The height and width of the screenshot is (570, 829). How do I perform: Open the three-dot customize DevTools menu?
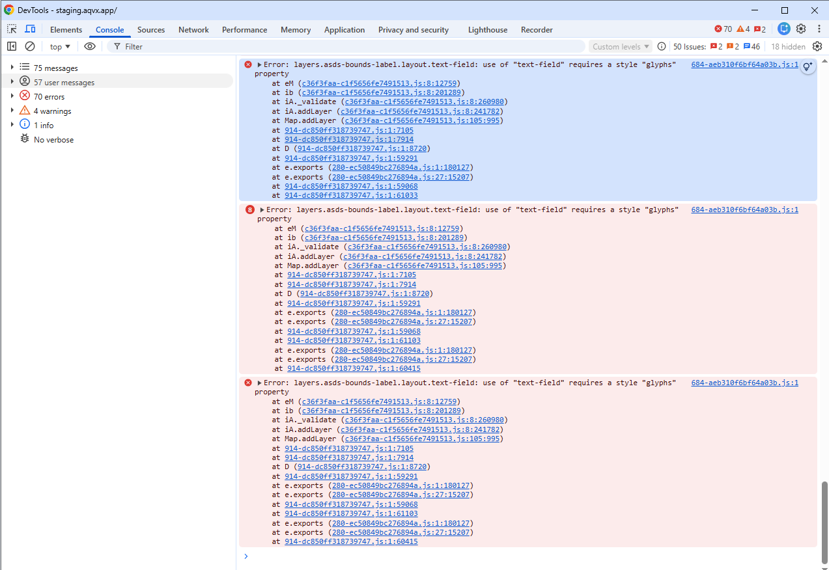819,29
